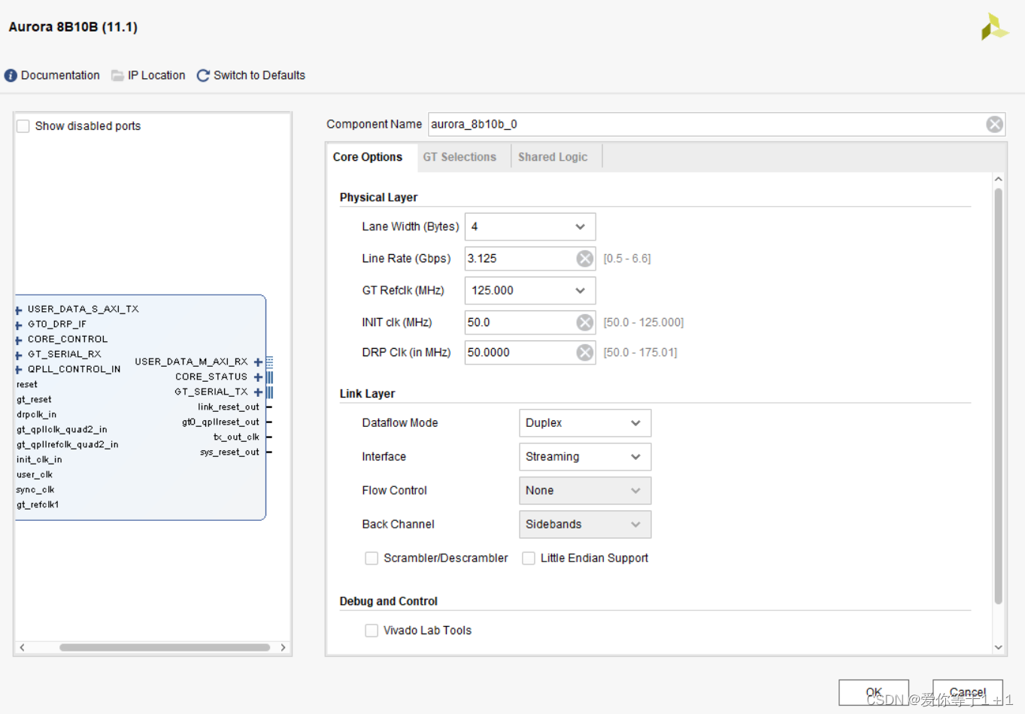Image resolution: width=1025 pixels, height=714 pixels.
Task: Click the options vertical scrollbar thumb
Action: (x=998, y=396)
